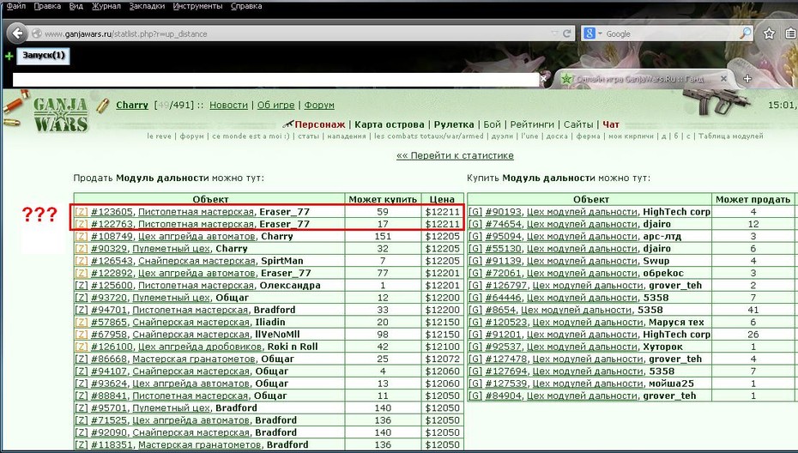Screen dimensions: 798x453
Task: Open a new tab with plus button
Action: [747, 78]
